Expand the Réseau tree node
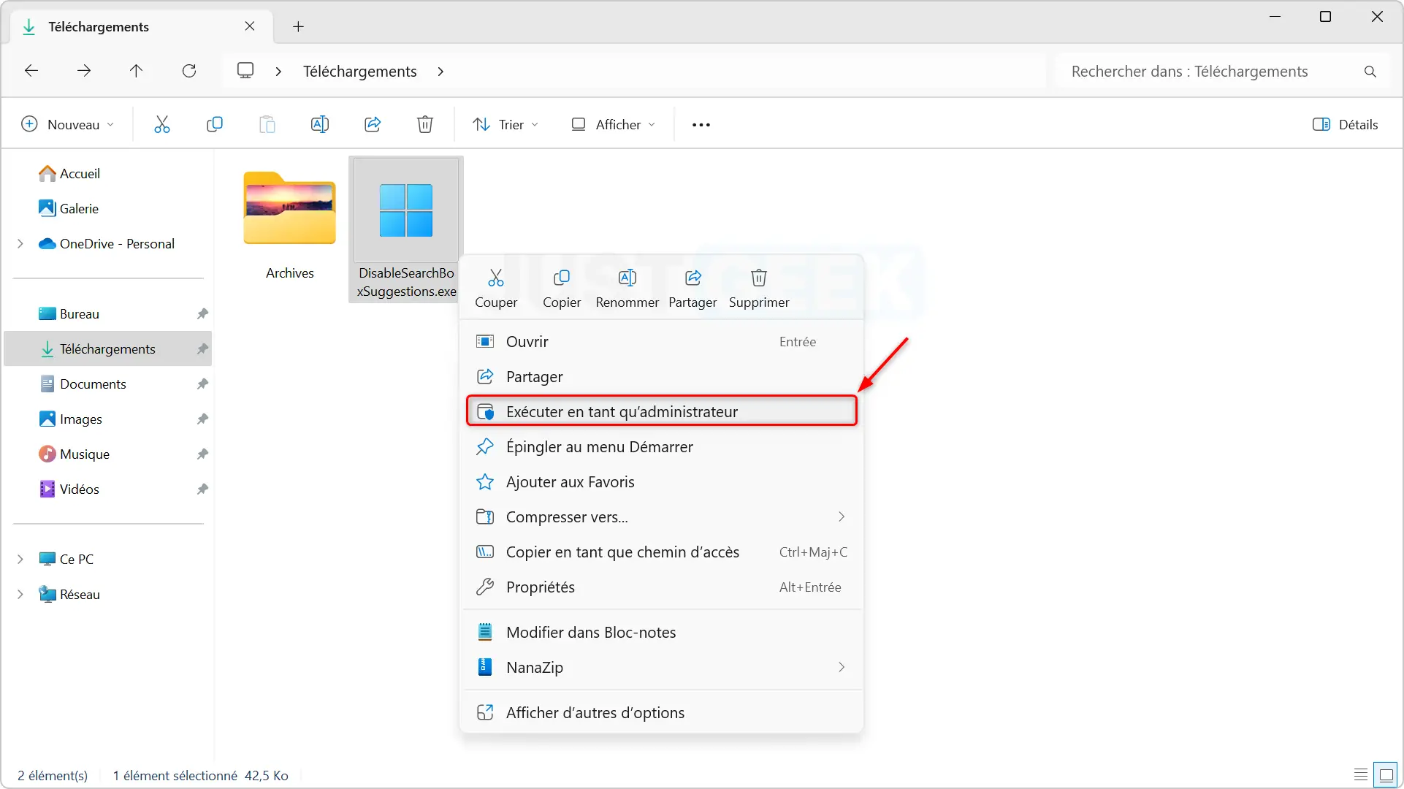 coord(20,595)
